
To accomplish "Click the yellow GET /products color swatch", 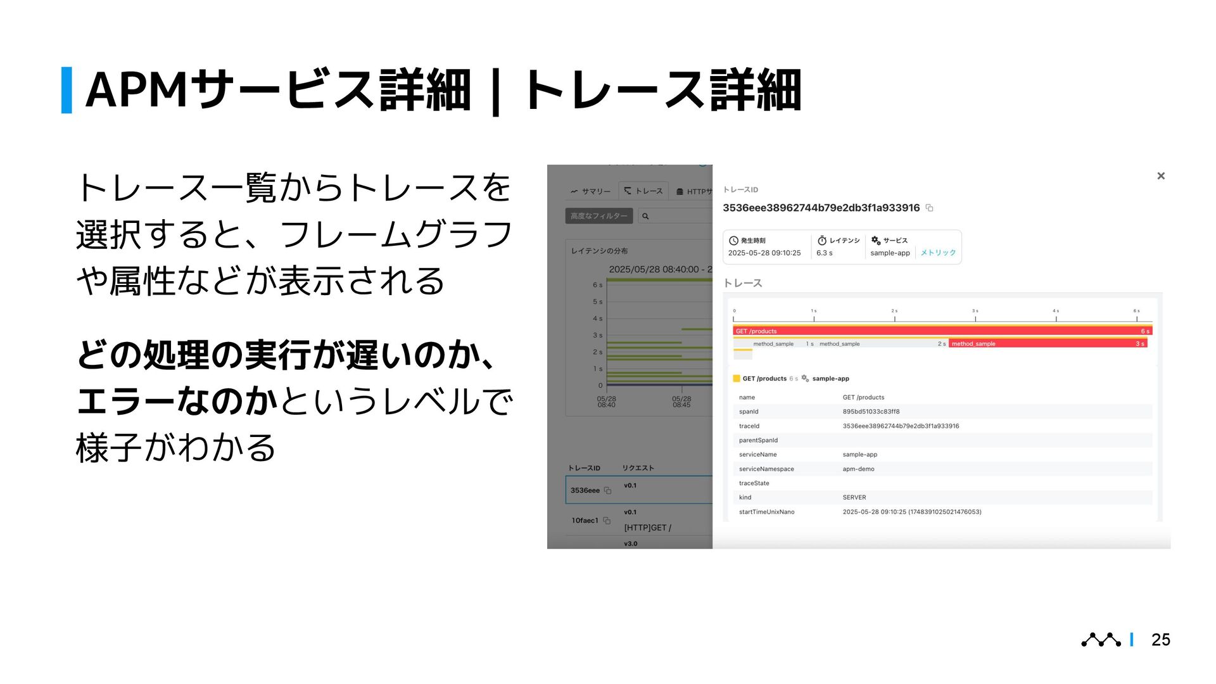I will pyautogui.click(x=737, y=379).
